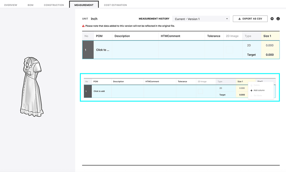Click the 'Click to ...' POM cell
Viewport: 286px width, 172px height.
click(x=103, y=50)
